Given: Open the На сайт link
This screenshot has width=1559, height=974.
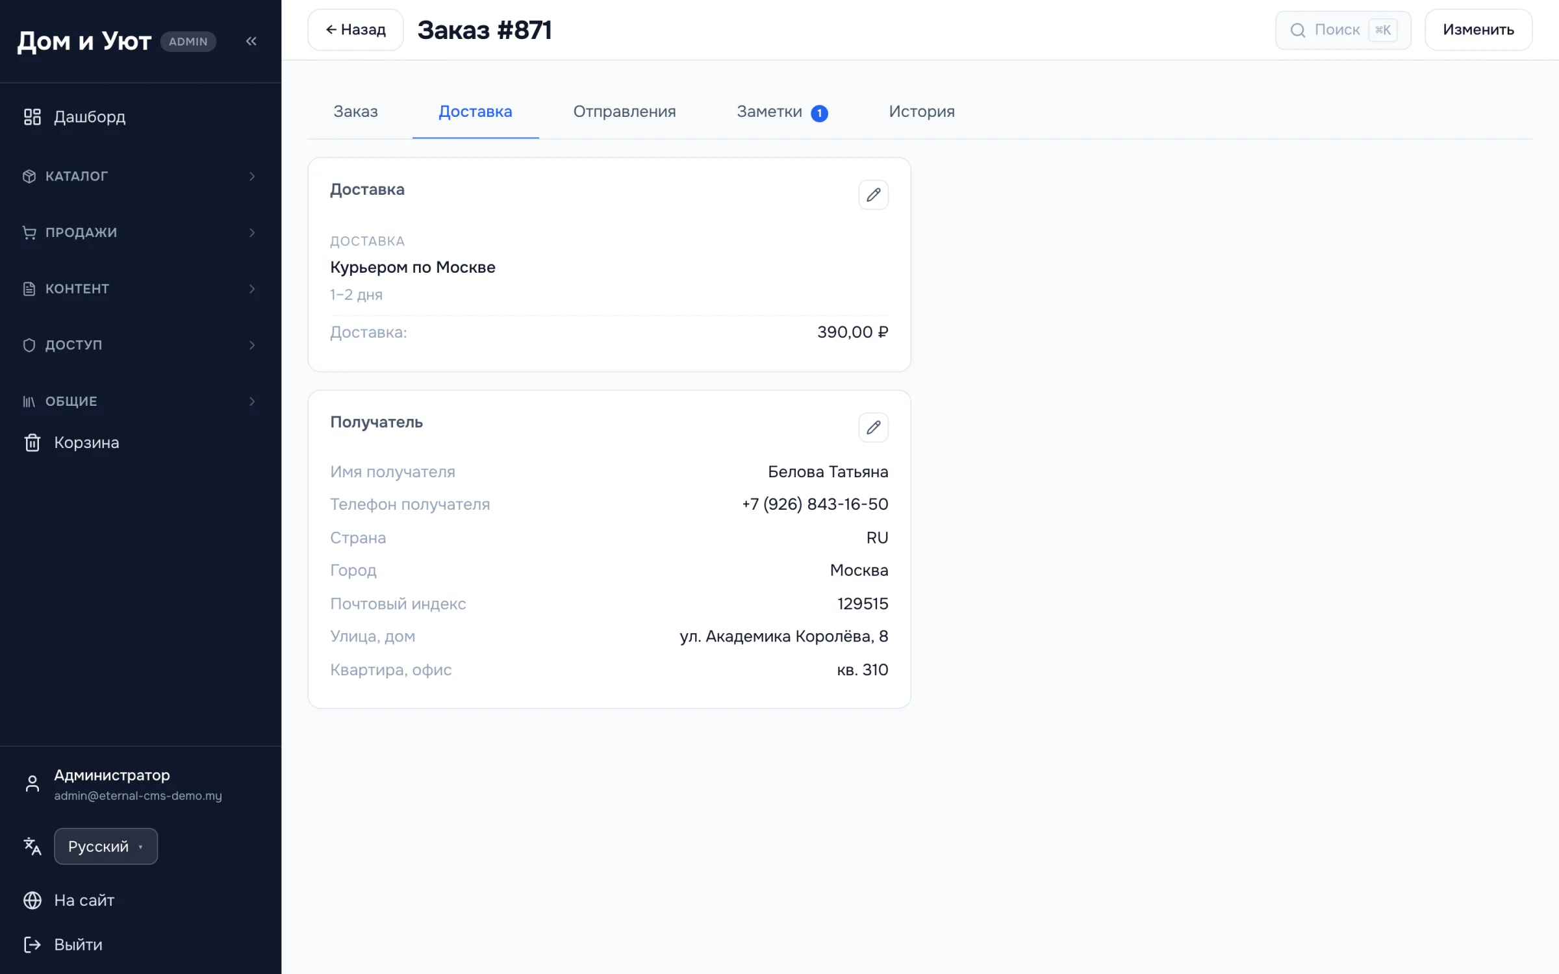Looking at the screenshot, I should coord(84,900).
